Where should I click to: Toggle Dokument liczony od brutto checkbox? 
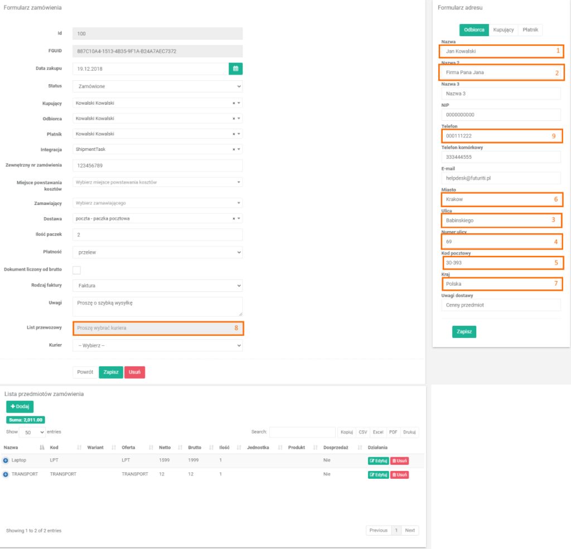point(77,270)
